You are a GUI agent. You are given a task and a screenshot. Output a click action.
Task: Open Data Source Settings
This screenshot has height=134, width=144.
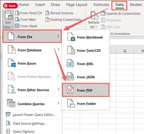coord(32,124)
